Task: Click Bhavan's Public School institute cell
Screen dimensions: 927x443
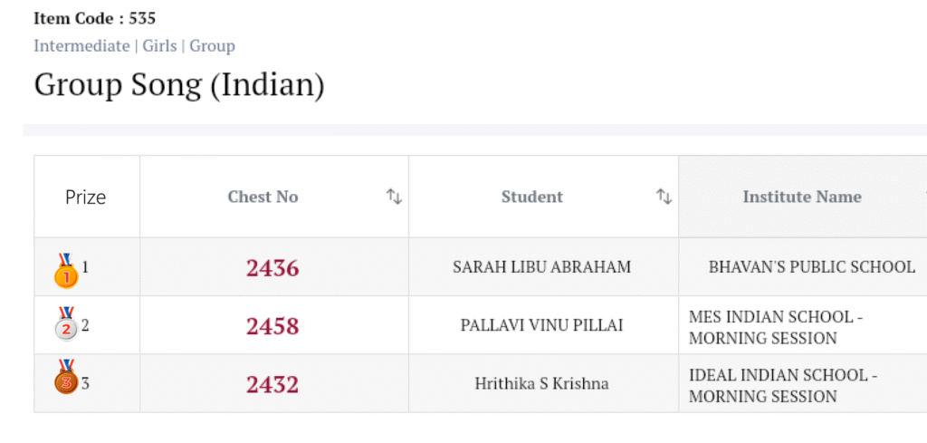Action: (811, 267)
